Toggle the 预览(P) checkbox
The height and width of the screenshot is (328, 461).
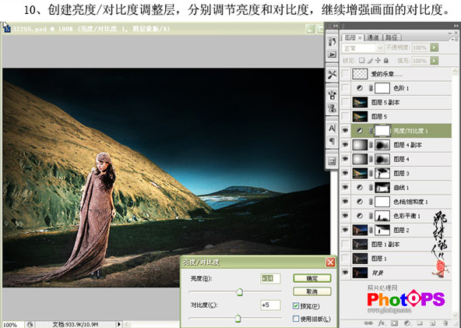(x=296, y=306)
